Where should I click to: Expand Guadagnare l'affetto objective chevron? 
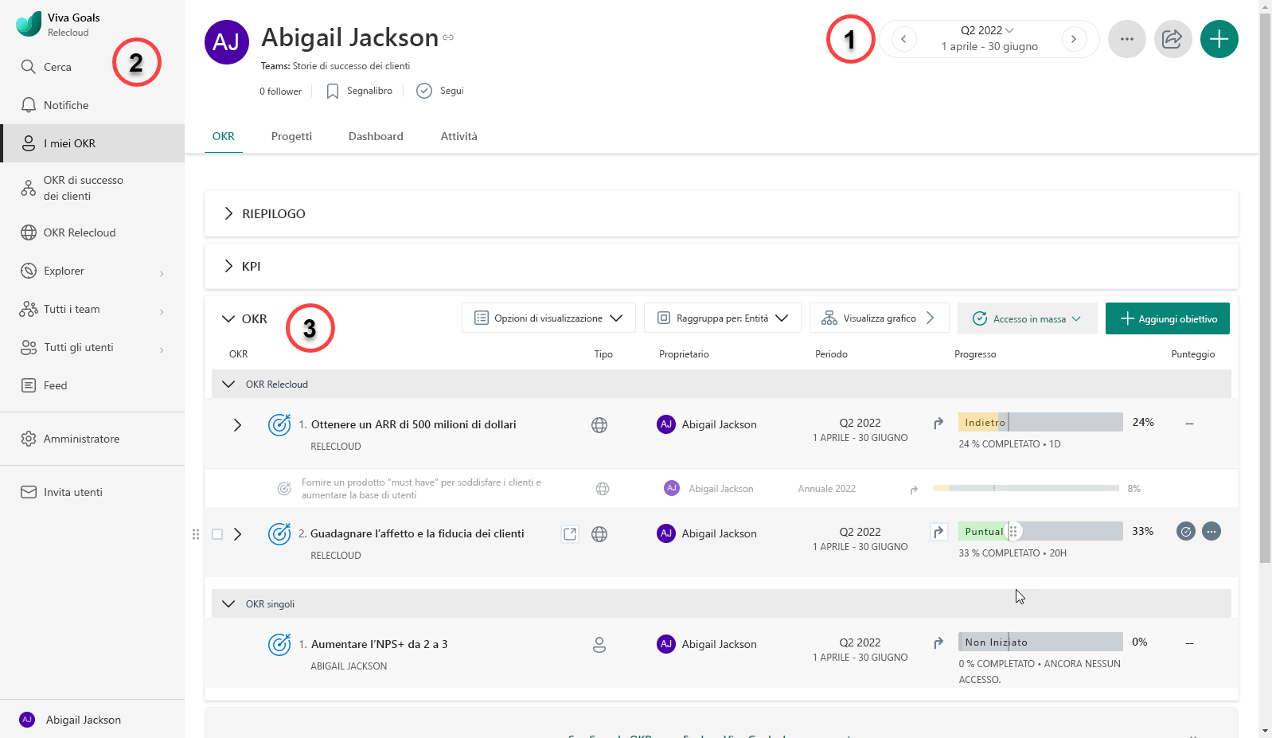[237, 534]
